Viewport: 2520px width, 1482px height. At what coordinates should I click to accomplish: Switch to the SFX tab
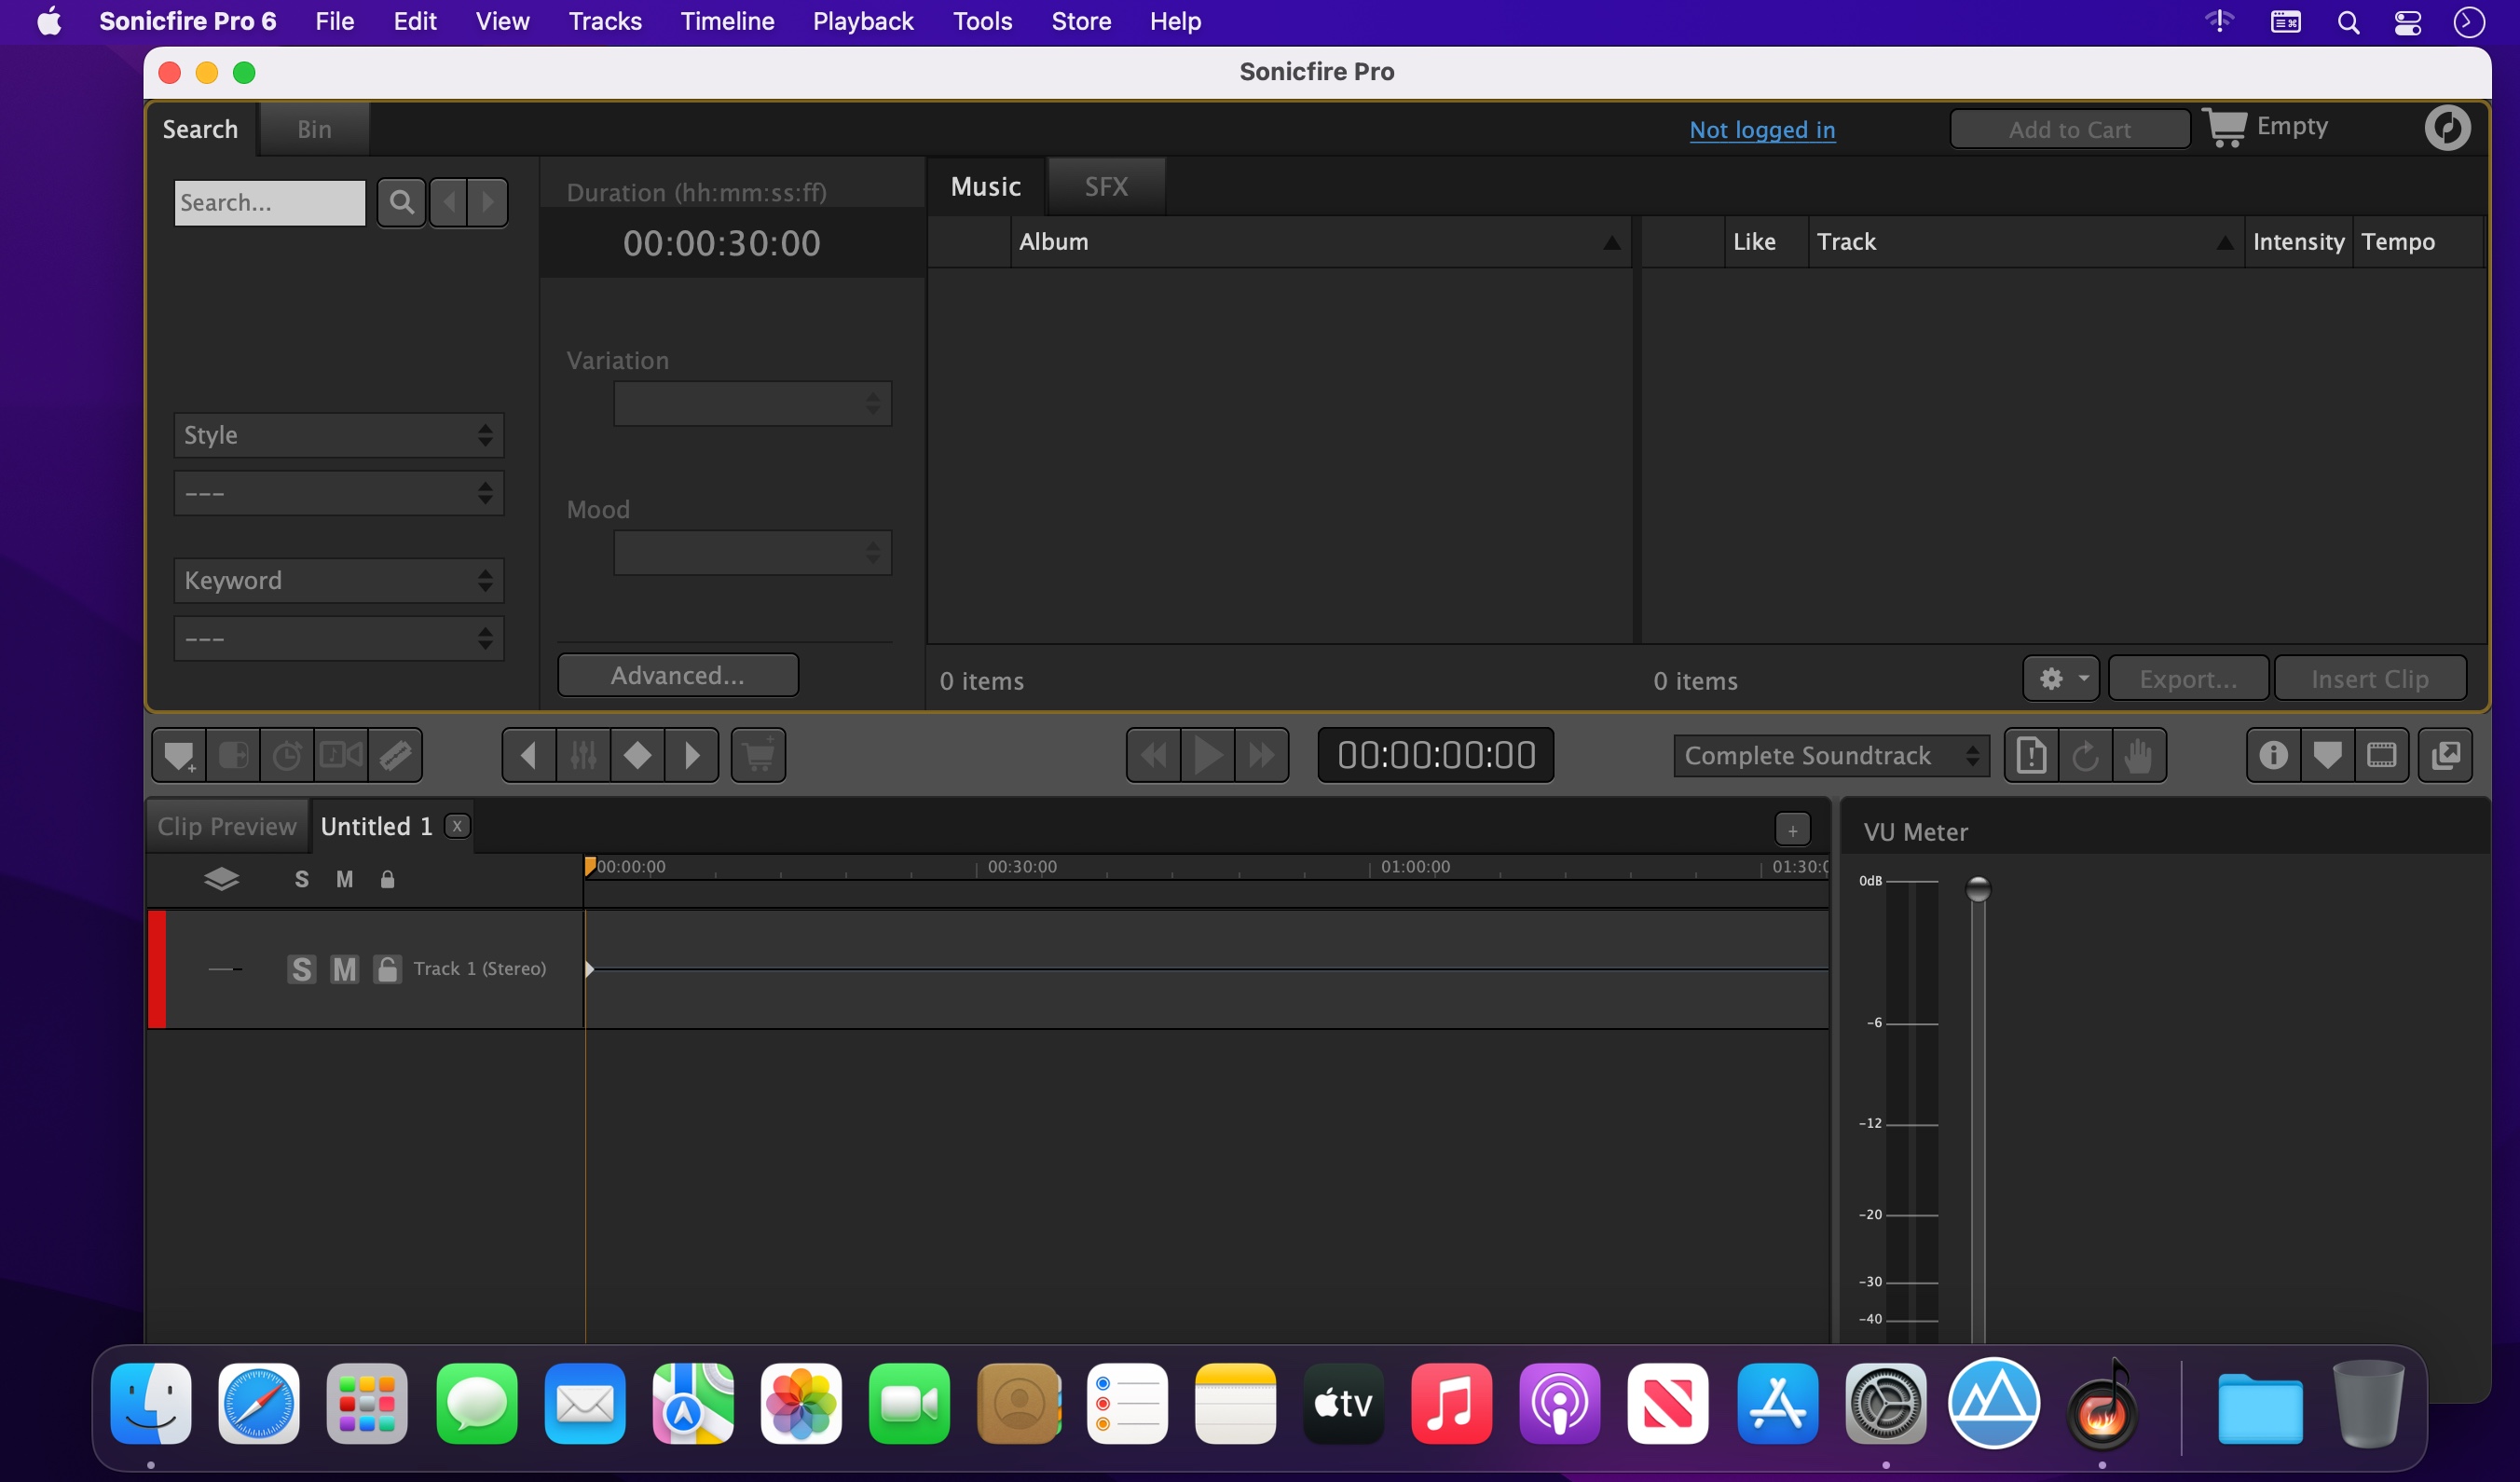tap(1105, 185)
